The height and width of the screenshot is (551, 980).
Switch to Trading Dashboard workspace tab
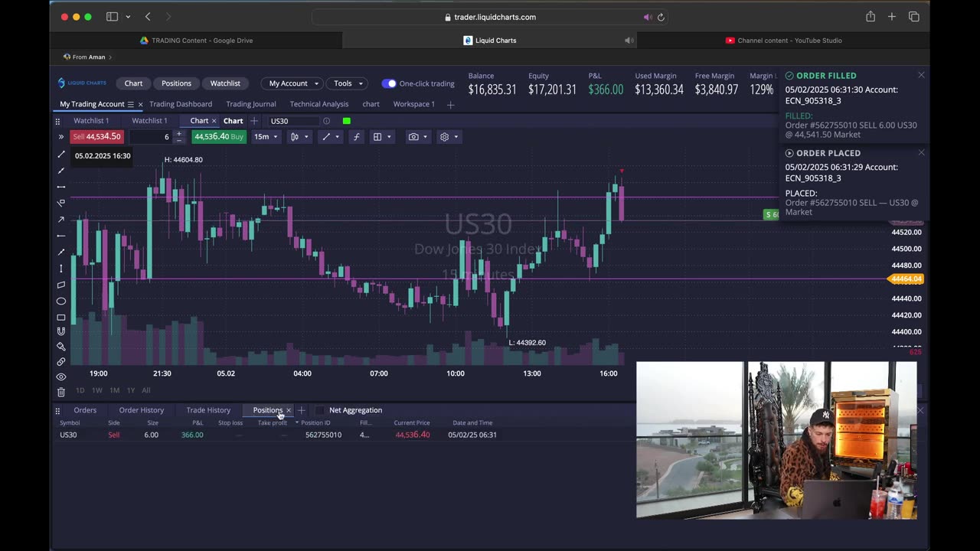[181, 104]
